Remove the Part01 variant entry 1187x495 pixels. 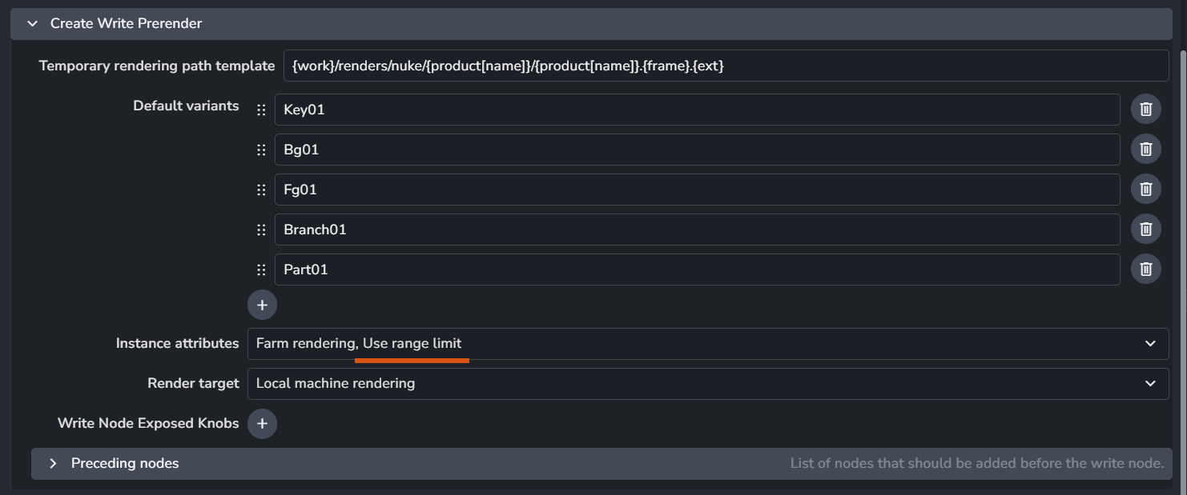pyautogui.click(x=1145, y=269)
